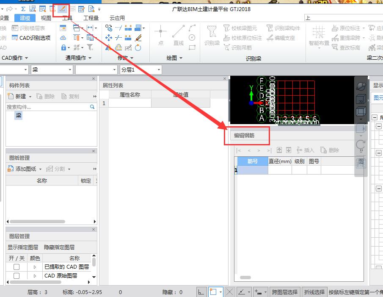Click the 识别楼层表 icon
This screenshot has width=383, height=297.
(x=15, y=28)
